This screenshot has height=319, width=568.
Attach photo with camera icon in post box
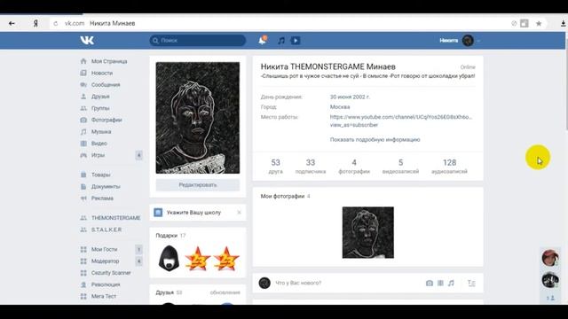(430, 283)
